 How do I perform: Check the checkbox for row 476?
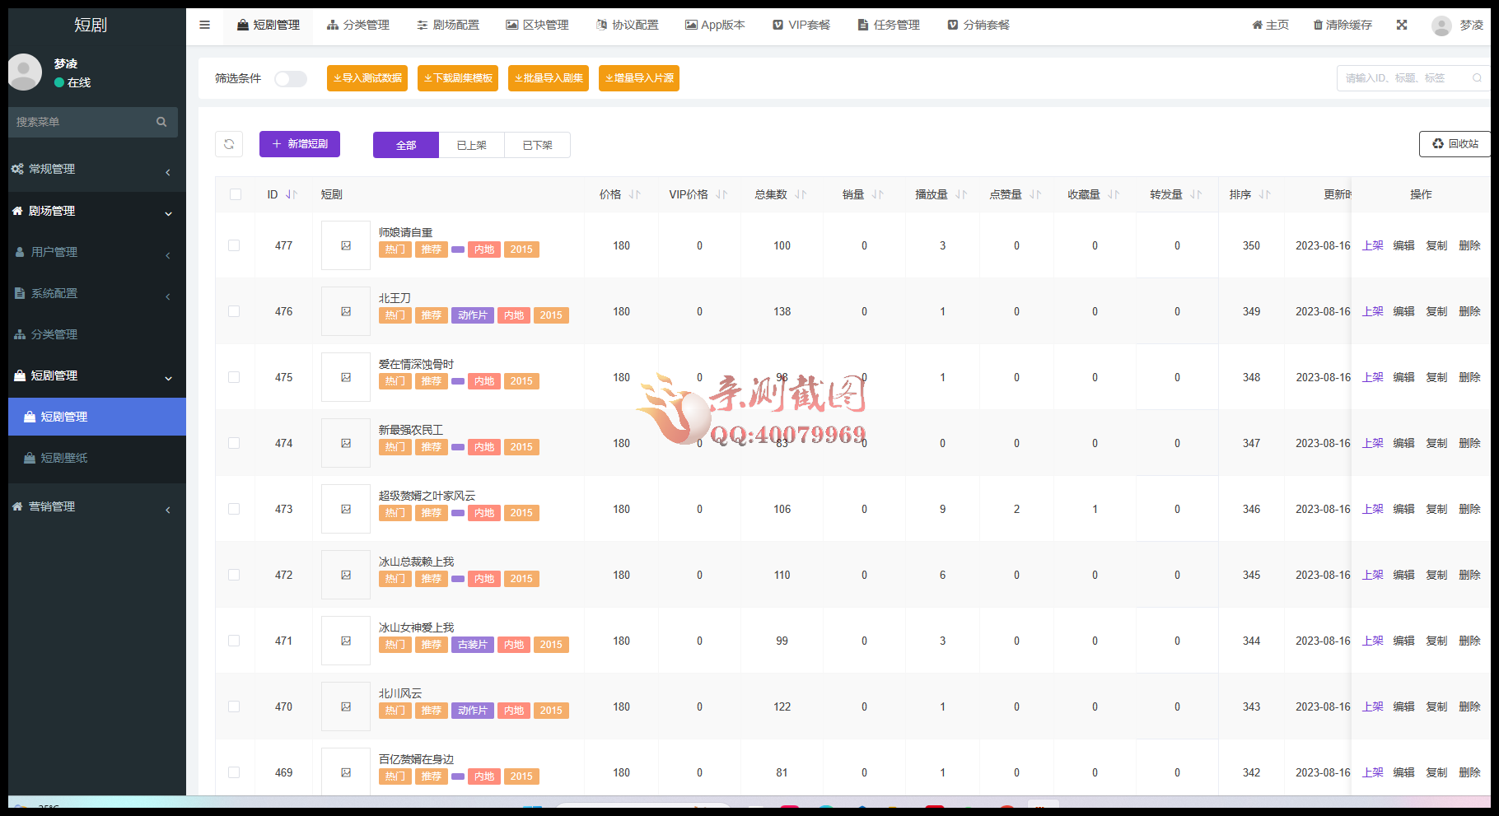click(234, 311)
